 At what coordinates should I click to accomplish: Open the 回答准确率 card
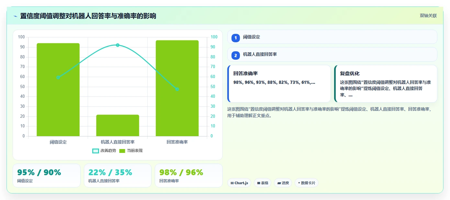coord(279,84)
